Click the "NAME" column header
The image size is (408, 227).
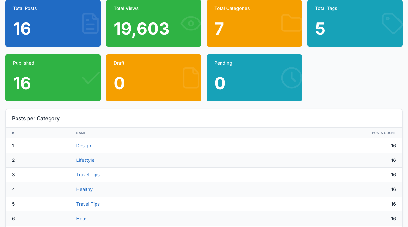(x=81, y=133)
